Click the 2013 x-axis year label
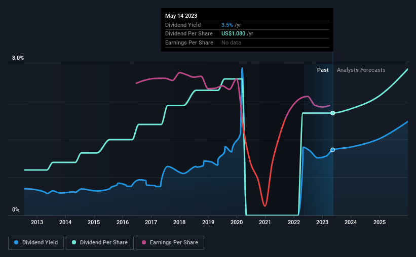 point(37,222)
